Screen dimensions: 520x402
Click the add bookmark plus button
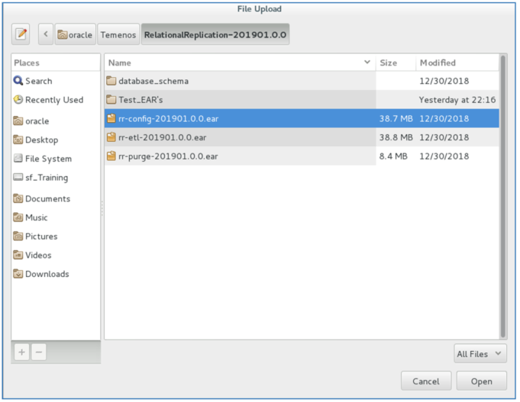tap(21, 352)
